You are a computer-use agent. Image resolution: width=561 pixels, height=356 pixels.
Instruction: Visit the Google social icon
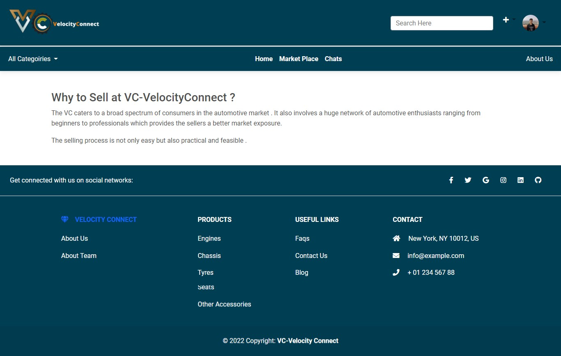coord(486,180)
